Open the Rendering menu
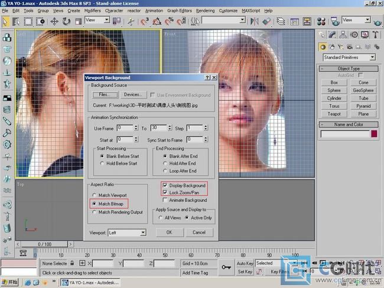Image resolution: width=384 pixels, height=288 pixels. click(205, 11)
